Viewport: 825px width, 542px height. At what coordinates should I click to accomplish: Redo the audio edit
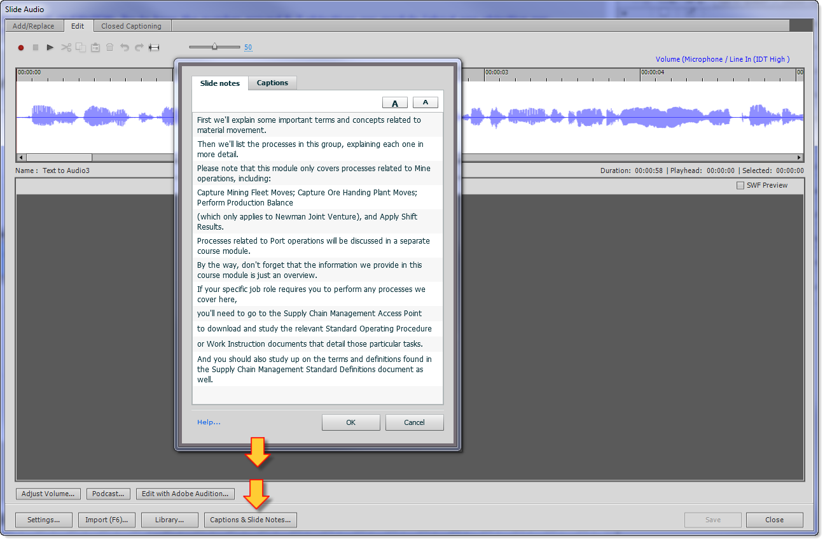(x=139, y=47)
